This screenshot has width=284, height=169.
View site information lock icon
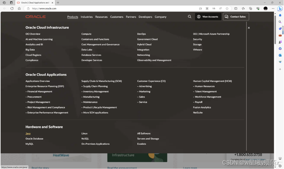pos(28,8)
